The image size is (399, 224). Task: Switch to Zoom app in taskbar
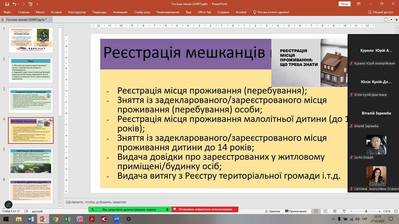(x=117, y=219)
